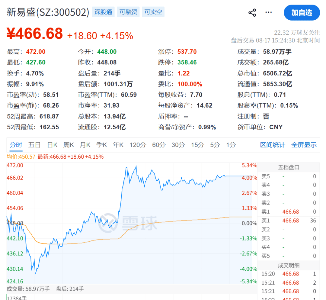The height and width of the screenshot is (300, 326).
Task: Click the 跌停 value 358.46
Action: pos(187,63)
